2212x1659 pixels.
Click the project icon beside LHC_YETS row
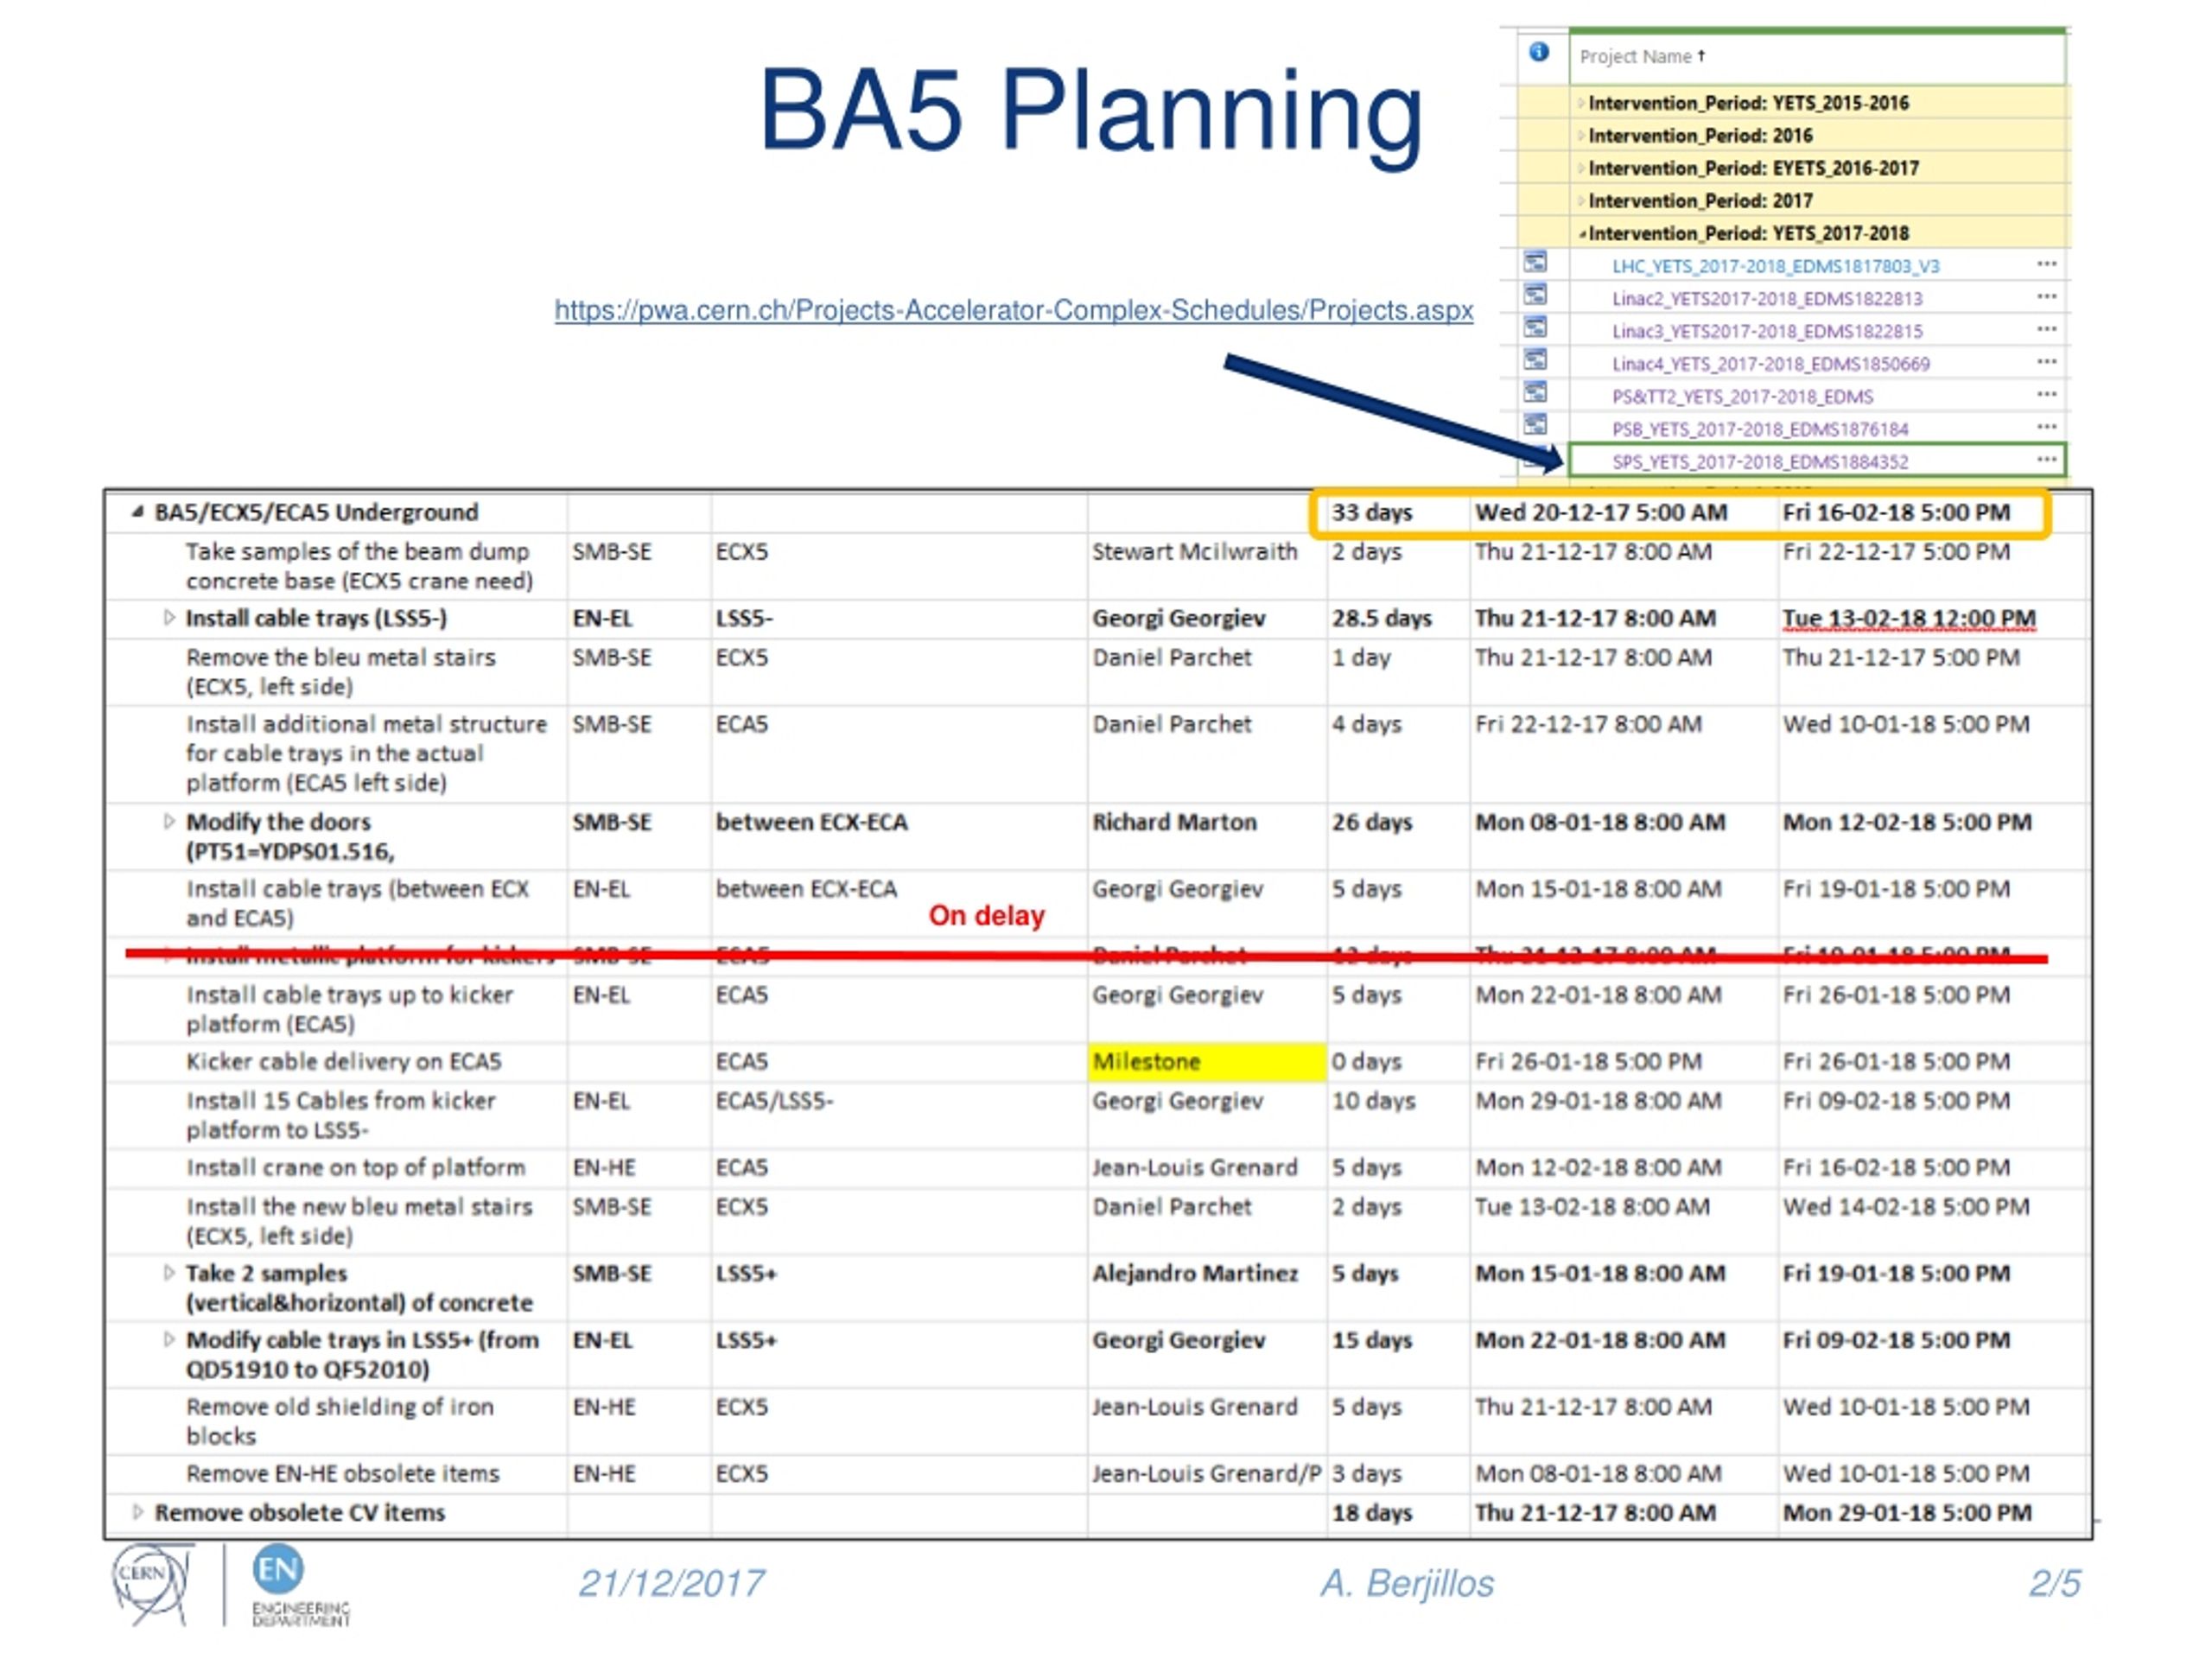pos(1535,262)
